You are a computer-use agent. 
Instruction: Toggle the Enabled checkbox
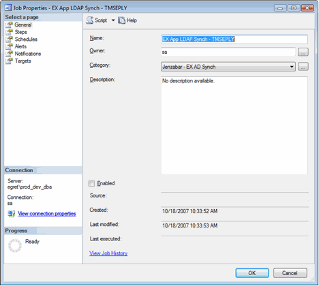coord(91,183)
